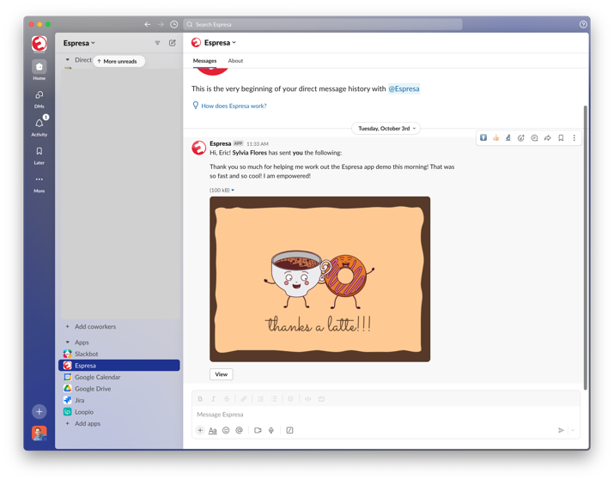Image resolution: width=614 pixels, height=485 pixels.
Task: Toggle bold formatting in composer
Action: point(200,398)
